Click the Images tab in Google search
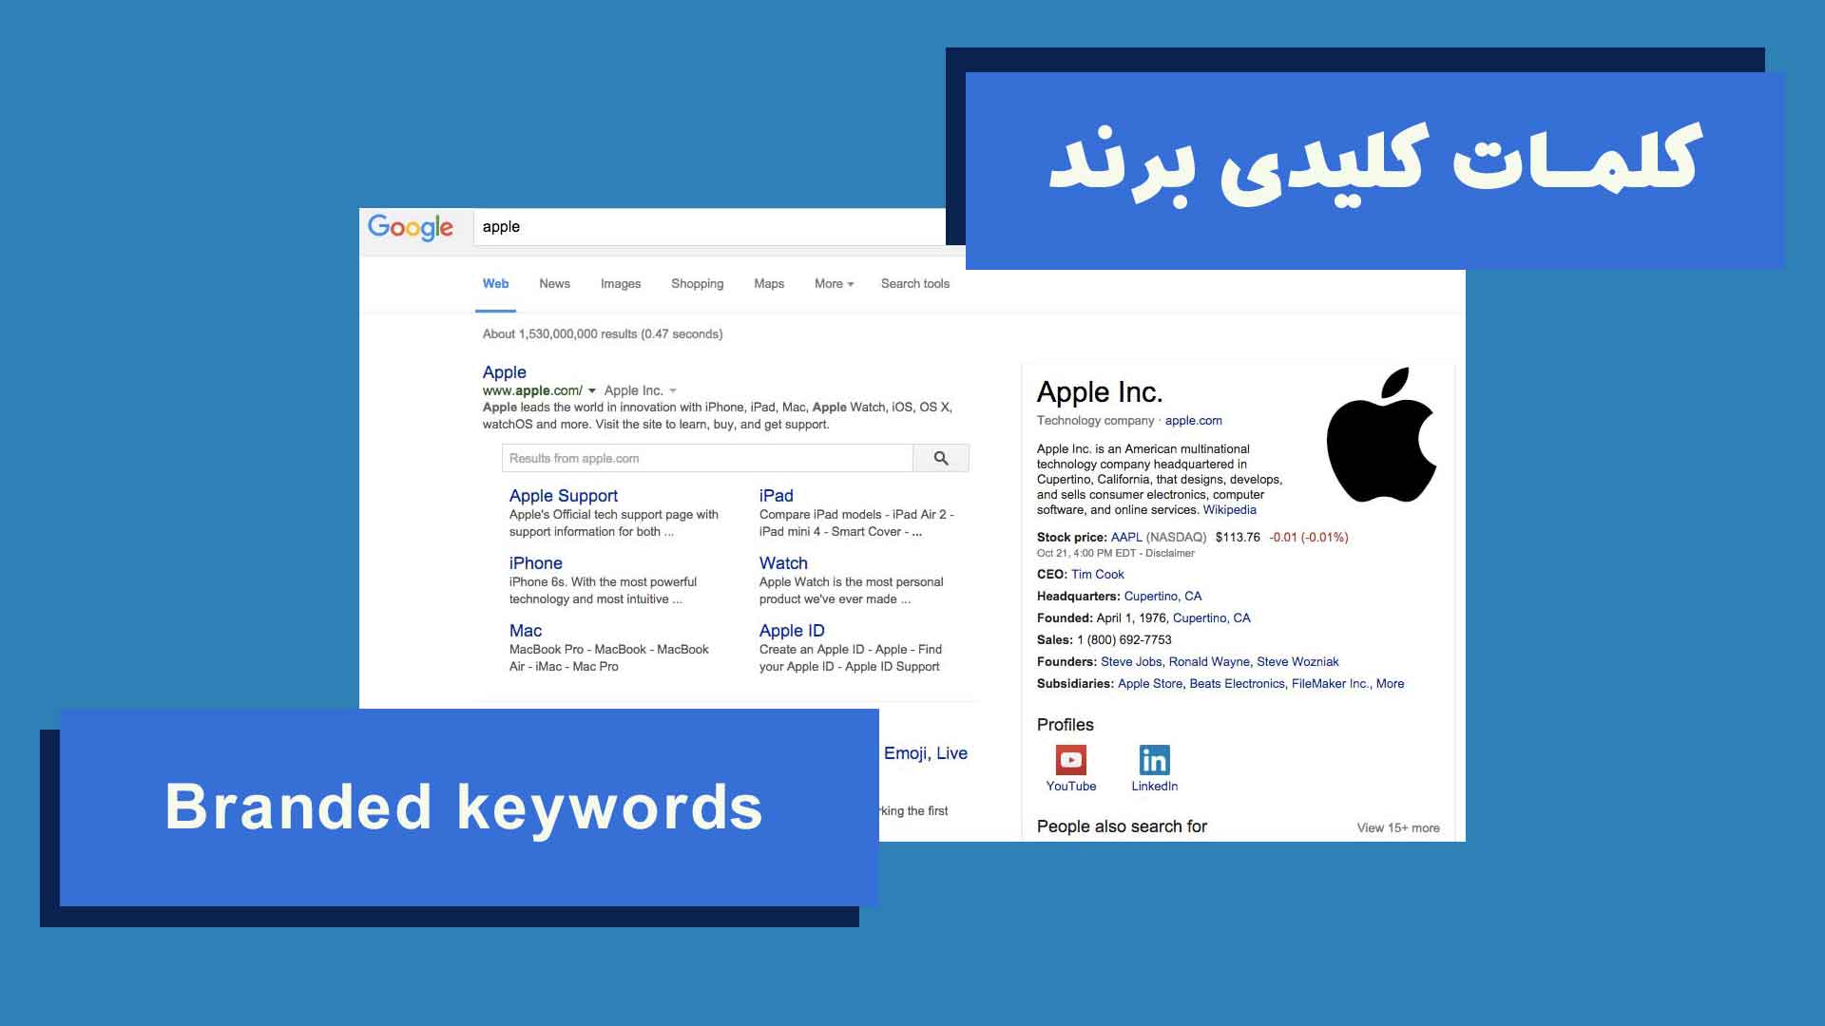This screenshot has height=1026, width=1825. [x=619, y=282]
